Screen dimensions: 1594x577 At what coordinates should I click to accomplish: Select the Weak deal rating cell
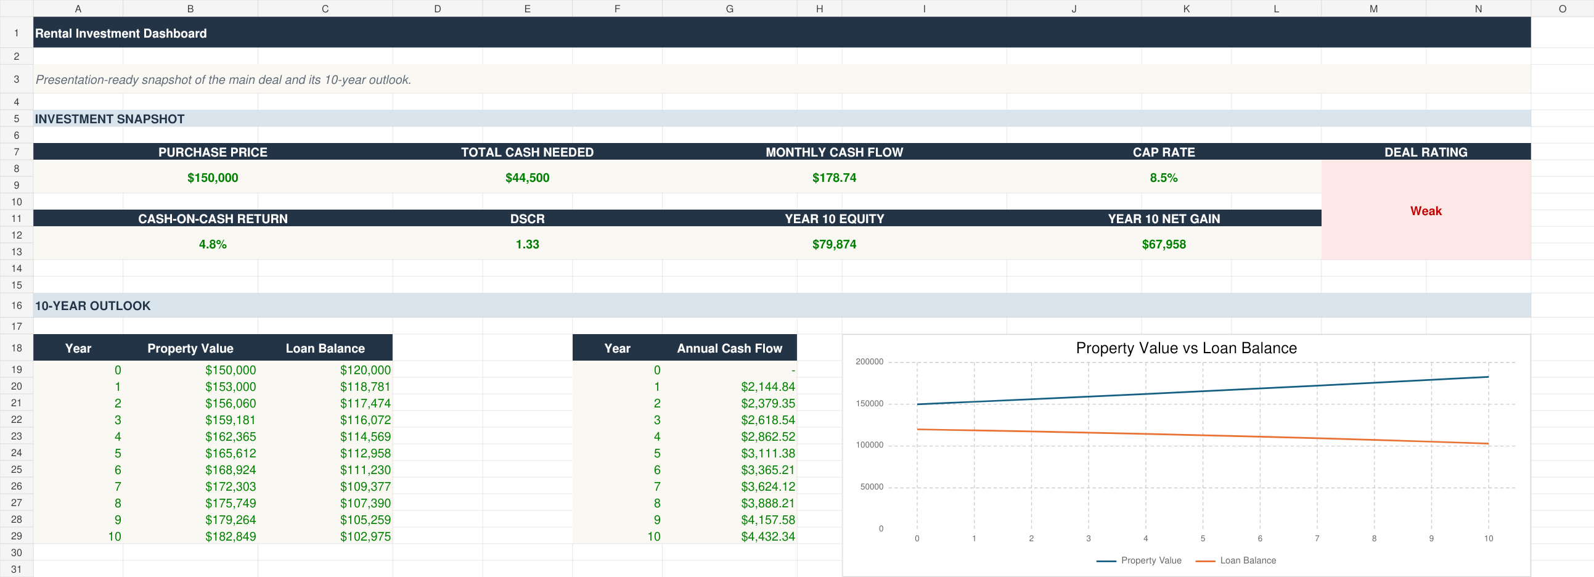[1426, 210]
